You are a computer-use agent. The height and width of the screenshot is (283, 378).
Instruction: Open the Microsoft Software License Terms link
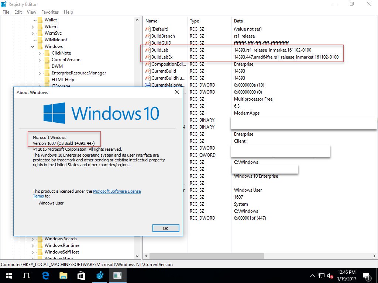click(117, 191)
